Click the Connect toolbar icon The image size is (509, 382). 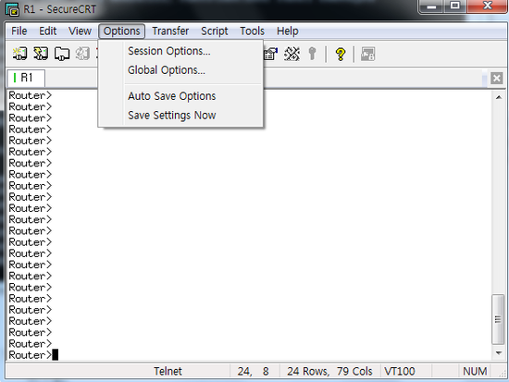click(x=19, y=54)
